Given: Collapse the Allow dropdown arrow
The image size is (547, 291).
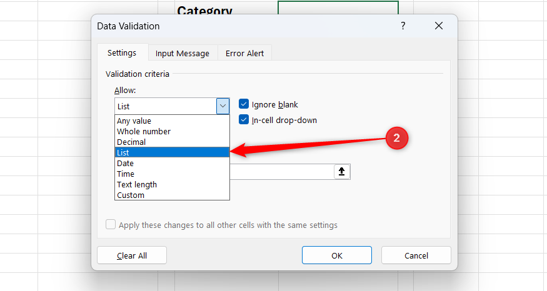Looking at the screenshot, I should tap(223, 106).
